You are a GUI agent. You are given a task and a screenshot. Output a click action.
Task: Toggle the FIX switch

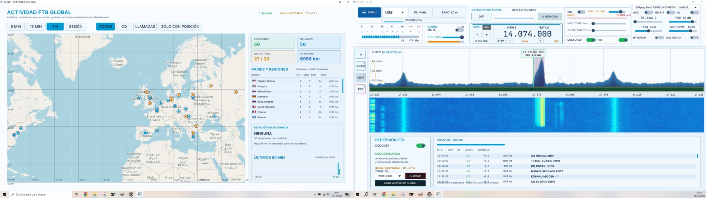click(x=623, y=40)
